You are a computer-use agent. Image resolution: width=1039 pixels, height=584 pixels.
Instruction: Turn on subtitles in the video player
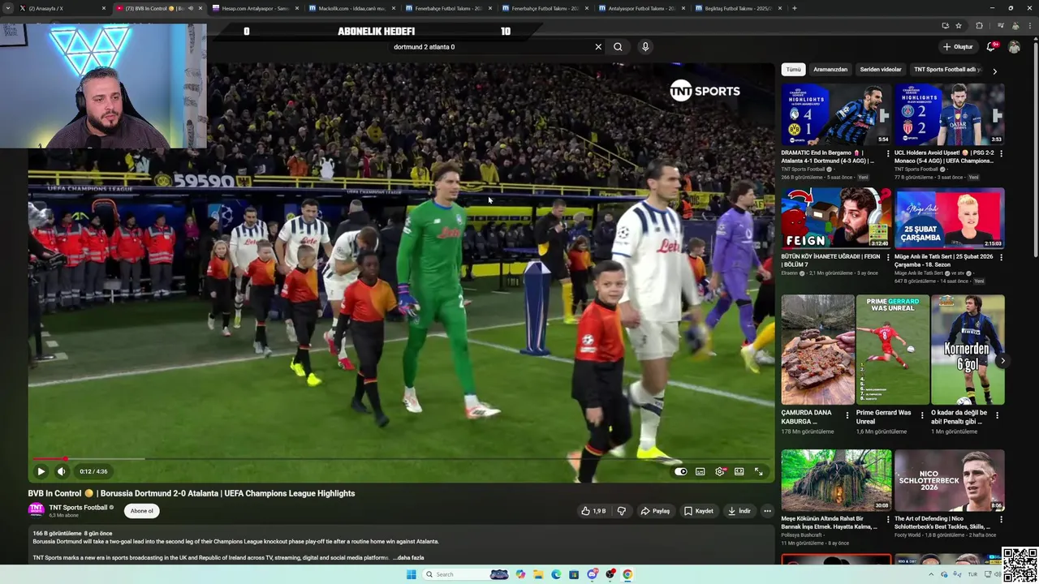point(700,471)
